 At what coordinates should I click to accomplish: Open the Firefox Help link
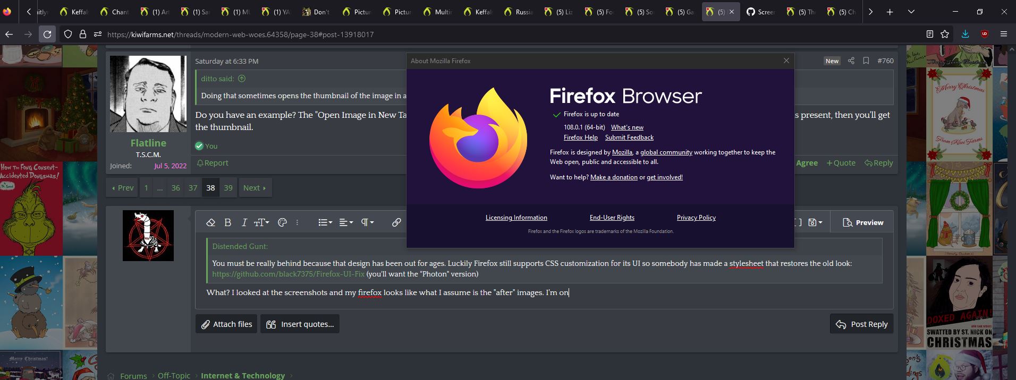[580, 137]
